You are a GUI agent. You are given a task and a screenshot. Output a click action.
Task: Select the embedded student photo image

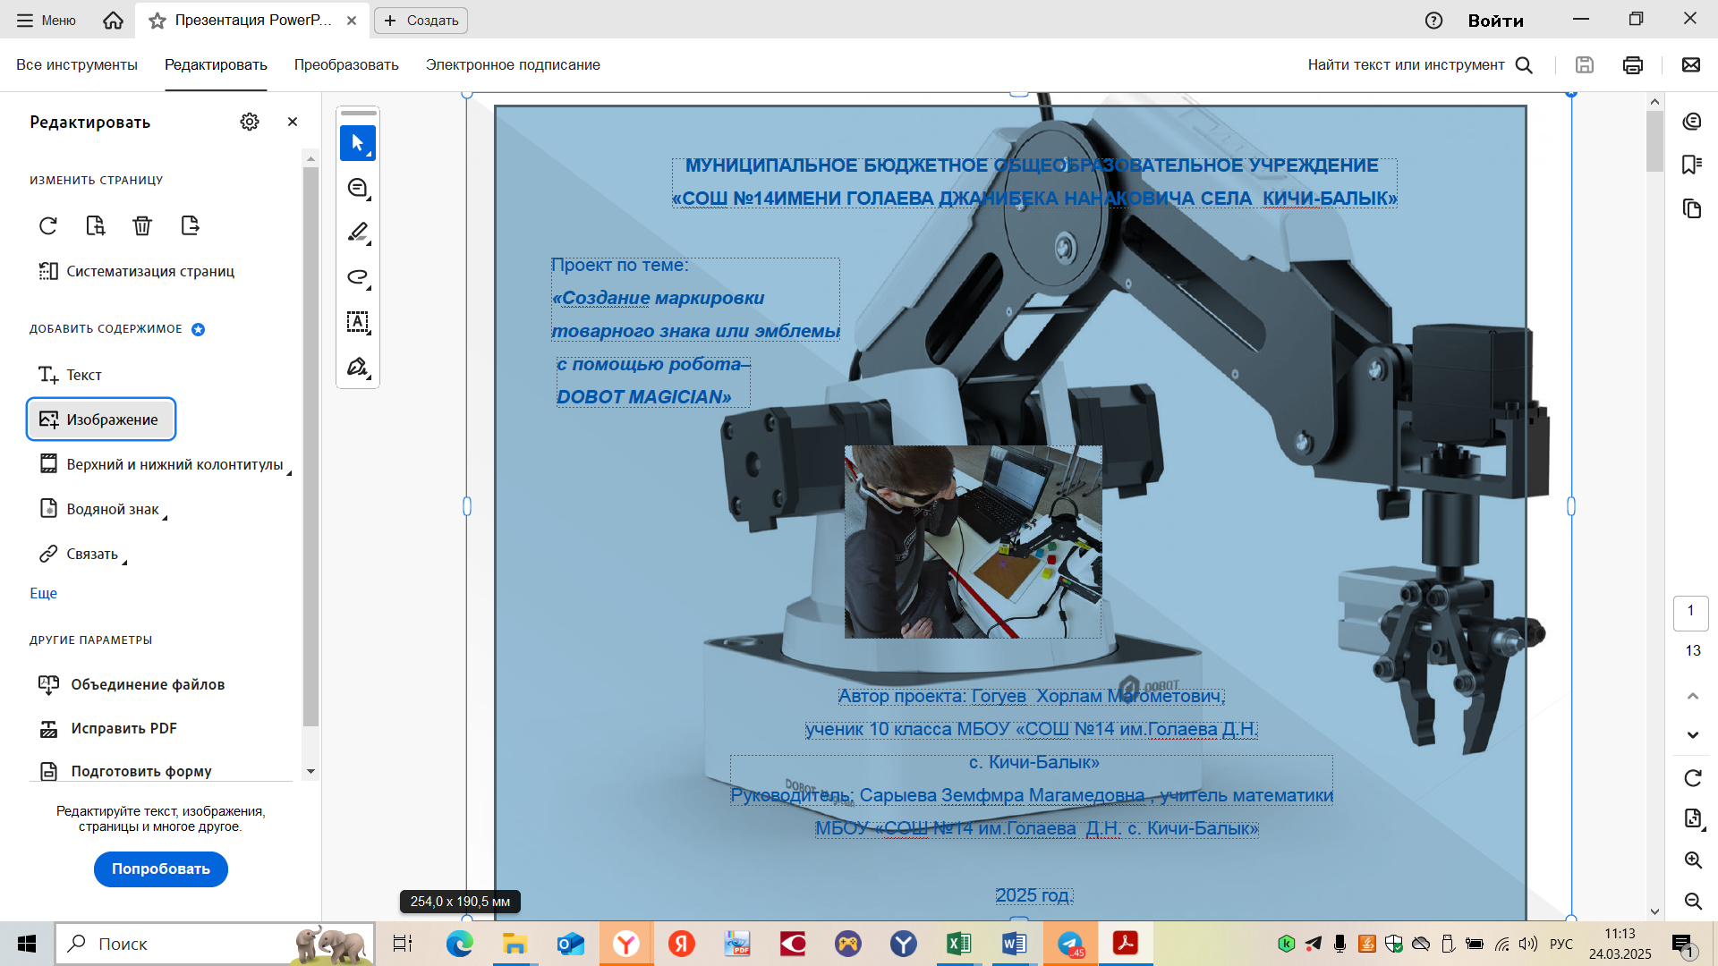pyautogui.click(x=973, y=541)
